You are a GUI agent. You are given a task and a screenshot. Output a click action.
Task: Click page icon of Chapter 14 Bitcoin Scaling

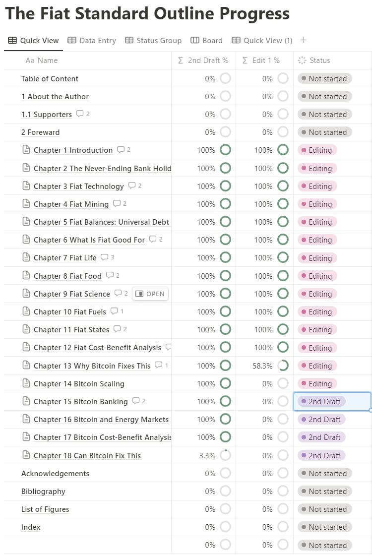pyautogui.click(x=26, y=383)
